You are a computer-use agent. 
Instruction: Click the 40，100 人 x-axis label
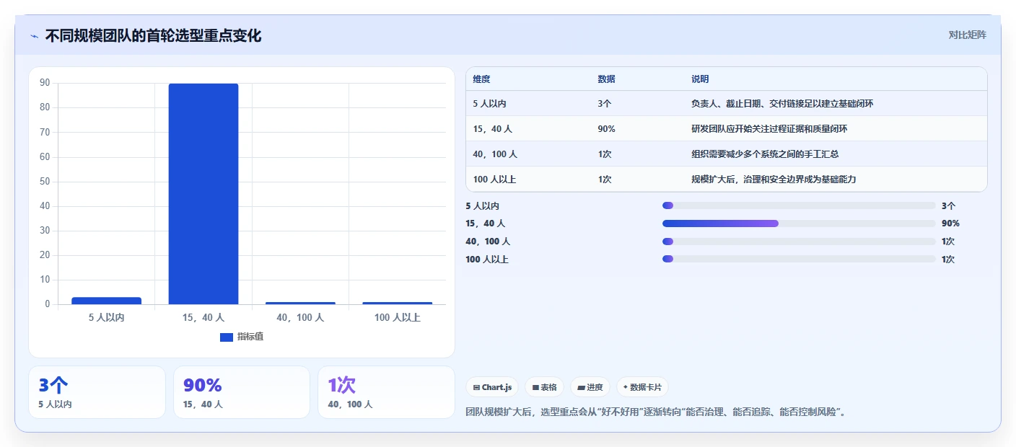300,317
